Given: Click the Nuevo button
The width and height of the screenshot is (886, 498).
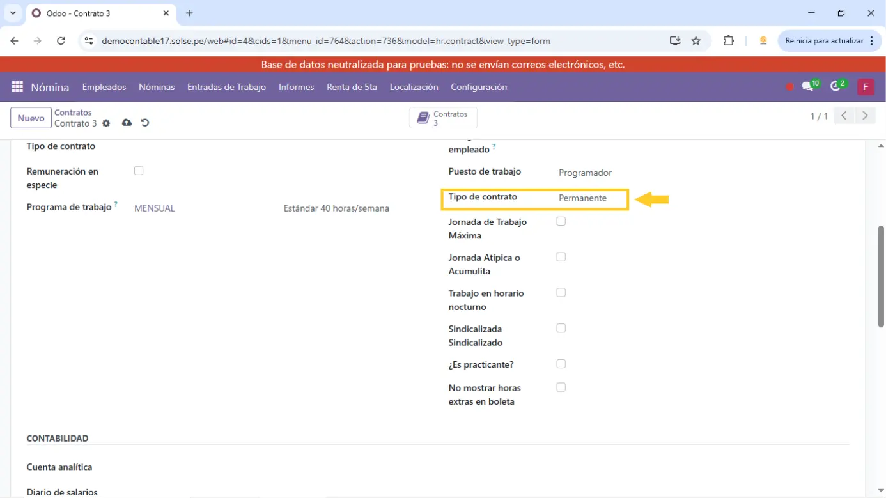Looking at the screenshot, I should point(31,118).
